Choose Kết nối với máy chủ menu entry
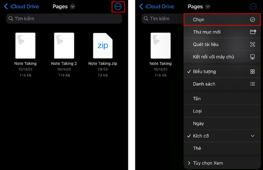 click(222, 57)
